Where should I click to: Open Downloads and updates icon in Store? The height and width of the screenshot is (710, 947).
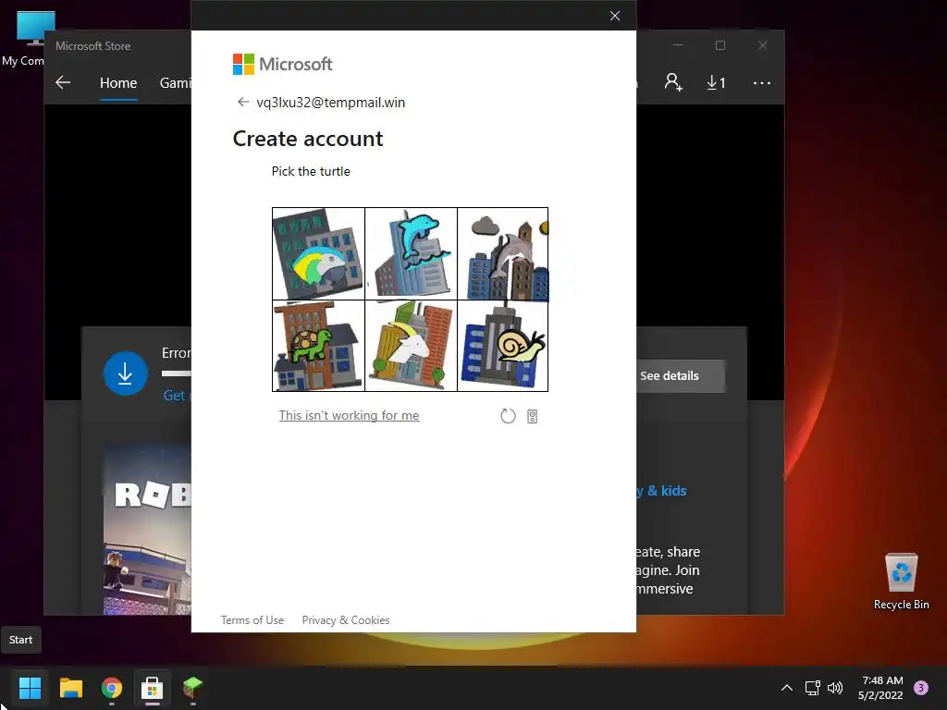tap(717, 82)
